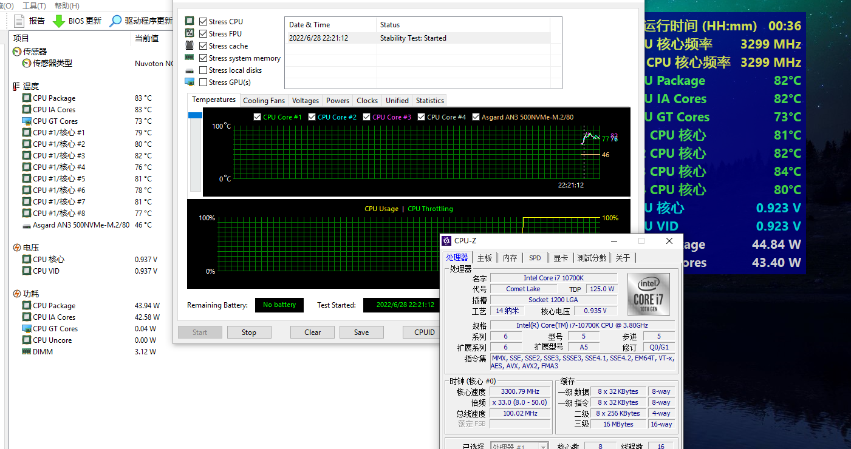
Task: Toggle the CPU Core #4 graph checkbox
Action: pyautogui.click(x=421, y=117)
